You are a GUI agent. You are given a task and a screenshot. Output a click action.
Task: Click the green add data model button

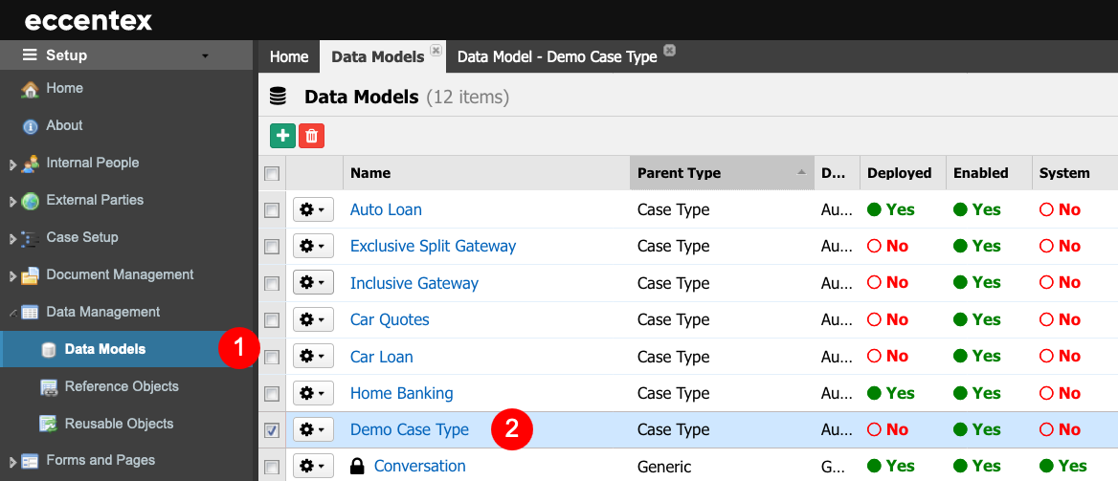click(283, 136)
